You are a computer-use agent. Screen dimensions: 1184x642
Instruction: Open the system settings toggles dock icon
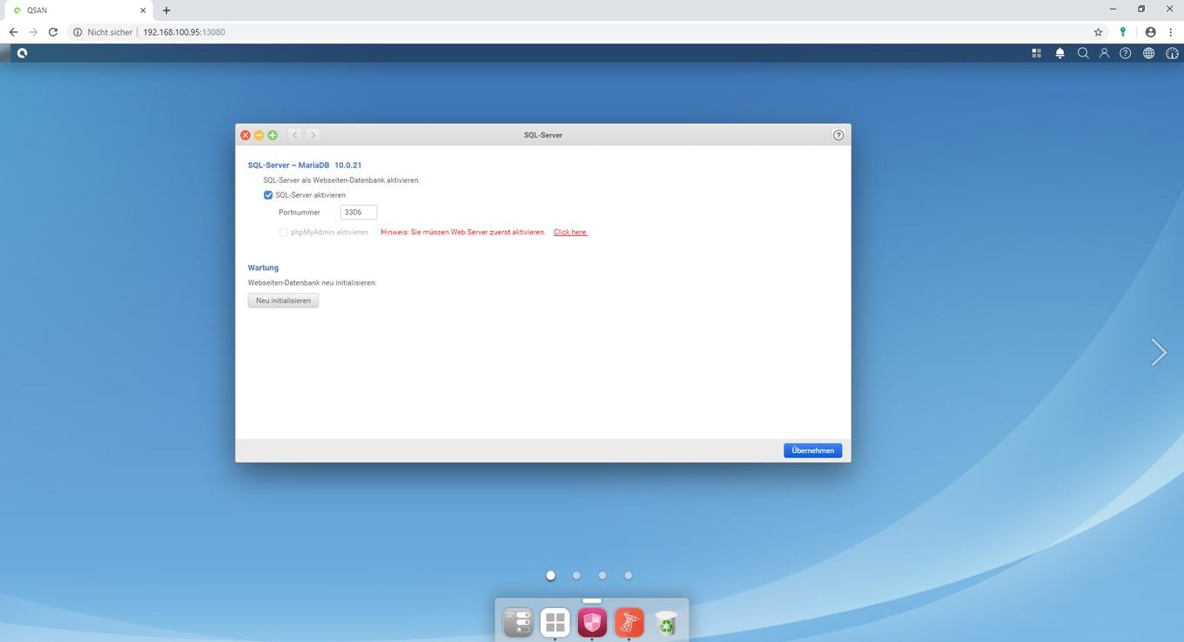(x=518, y=623)
